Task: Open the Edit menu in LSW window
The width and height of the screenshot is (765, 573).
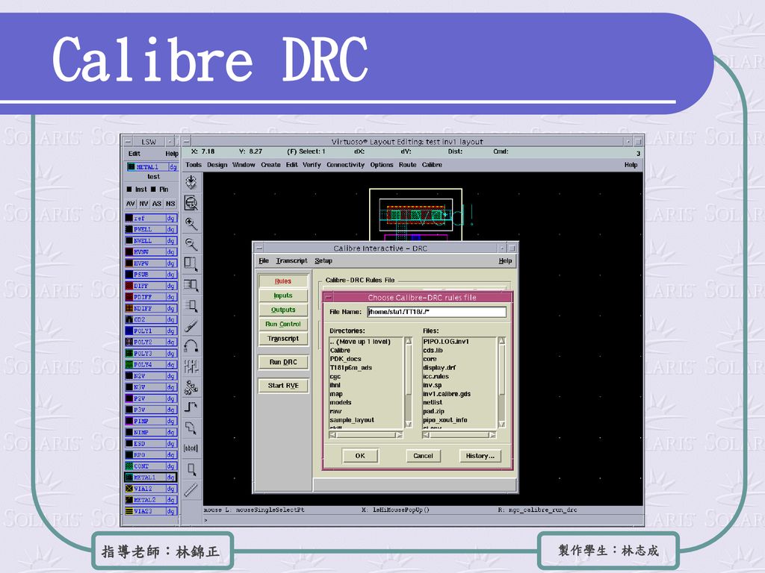Action: click(x=134, y=153)
